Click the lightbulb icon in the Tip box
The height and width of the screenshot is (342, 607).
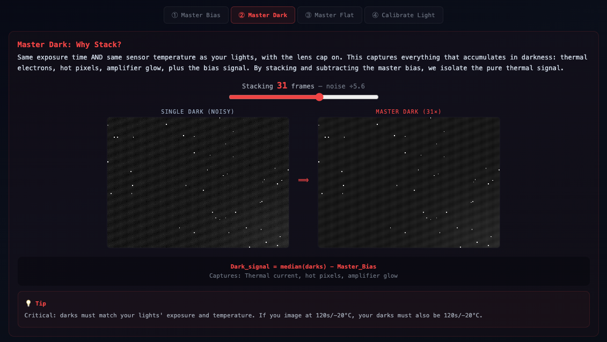pyautogui.click(x=28, y=303)
